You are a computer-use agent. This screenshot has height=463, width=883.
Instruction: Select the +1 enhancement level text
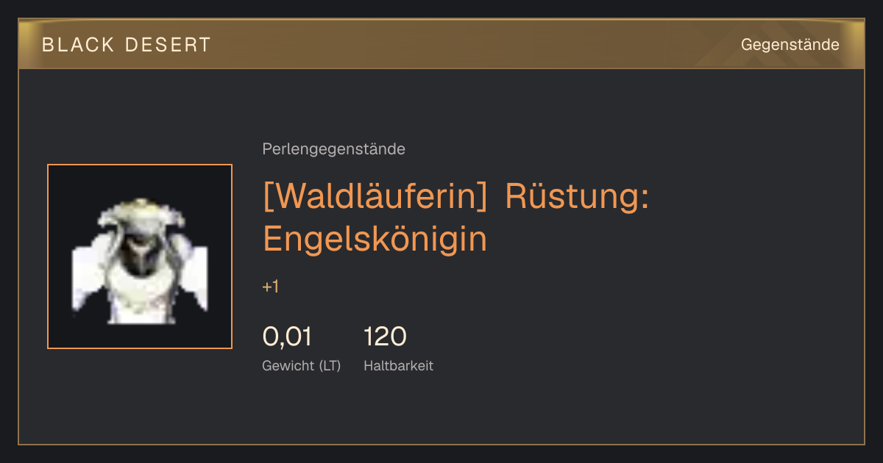pyautogui.click(x=270, y=287)
